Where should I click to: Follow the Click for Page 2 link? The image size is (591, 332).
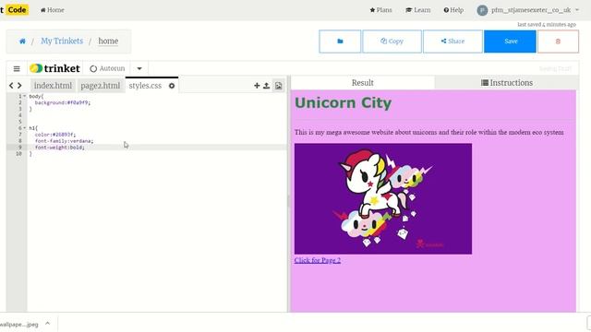pyautogui.click(x=318, y=260)
